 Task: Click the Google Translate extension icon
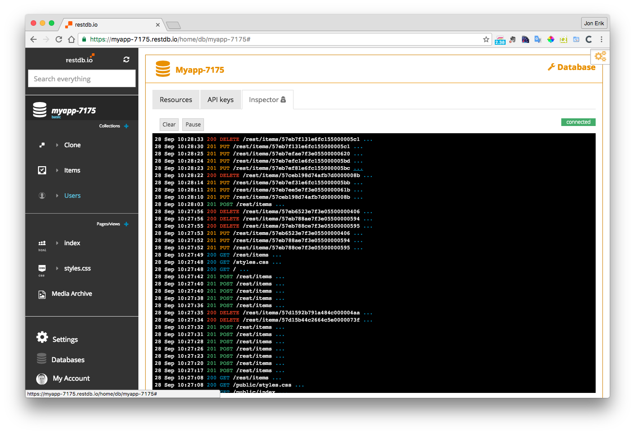(538, 39)
